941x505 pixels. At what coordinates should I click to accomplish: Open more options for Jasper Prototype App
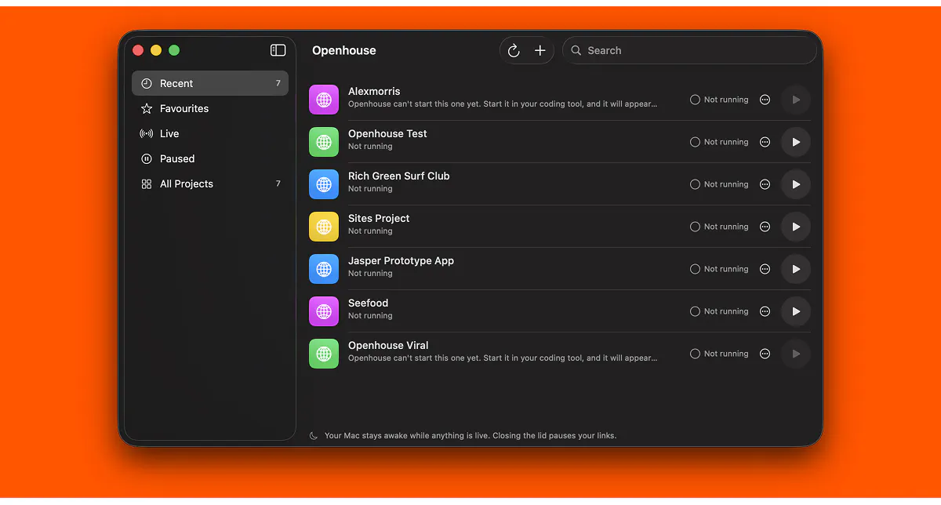765,269
